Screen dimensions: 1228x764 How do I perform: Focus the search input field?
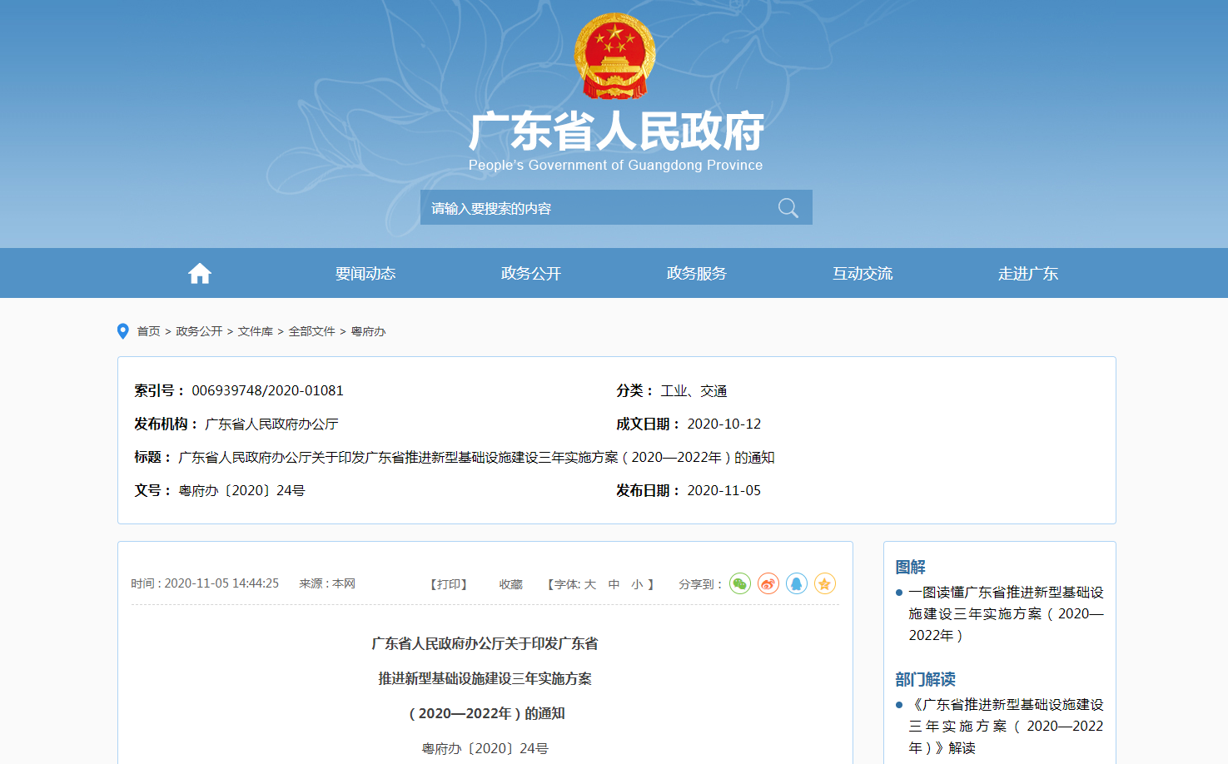tap(595, 208)
